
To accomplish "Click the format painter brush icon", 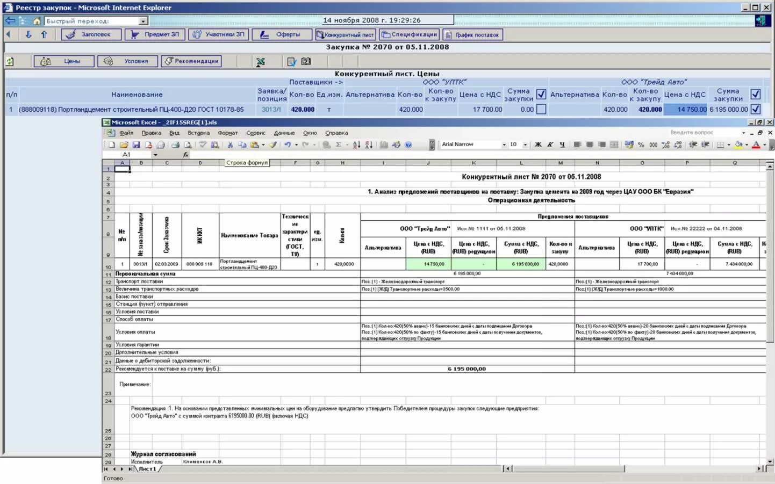I will (274, 145).
